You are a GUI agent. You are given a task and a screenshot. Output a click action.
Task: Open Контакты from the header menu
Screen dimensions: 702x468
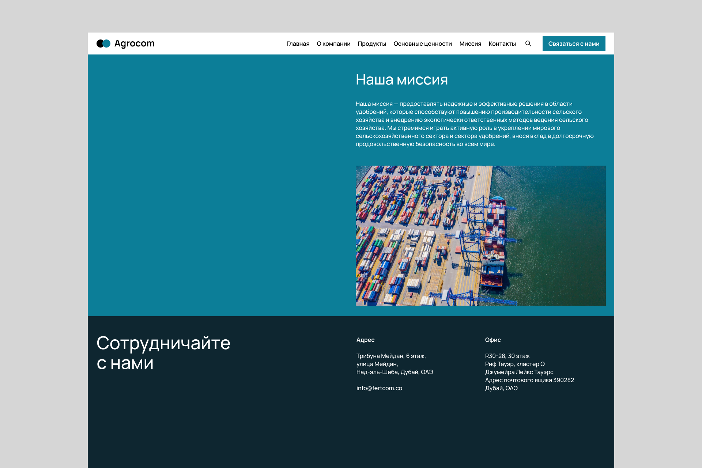coord(502,44)
